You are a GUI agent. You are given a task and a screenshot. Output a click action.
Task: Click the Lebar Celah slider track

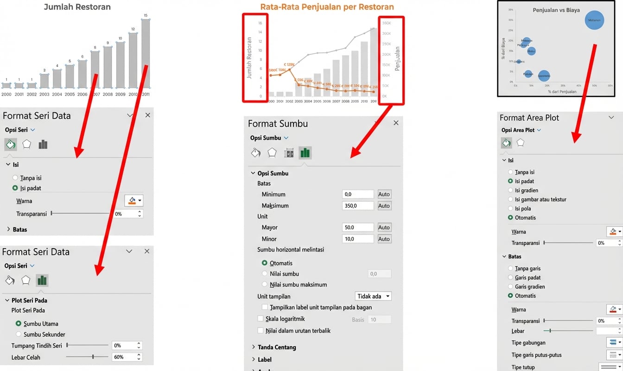pyautogui.click(x=87, y=357)
